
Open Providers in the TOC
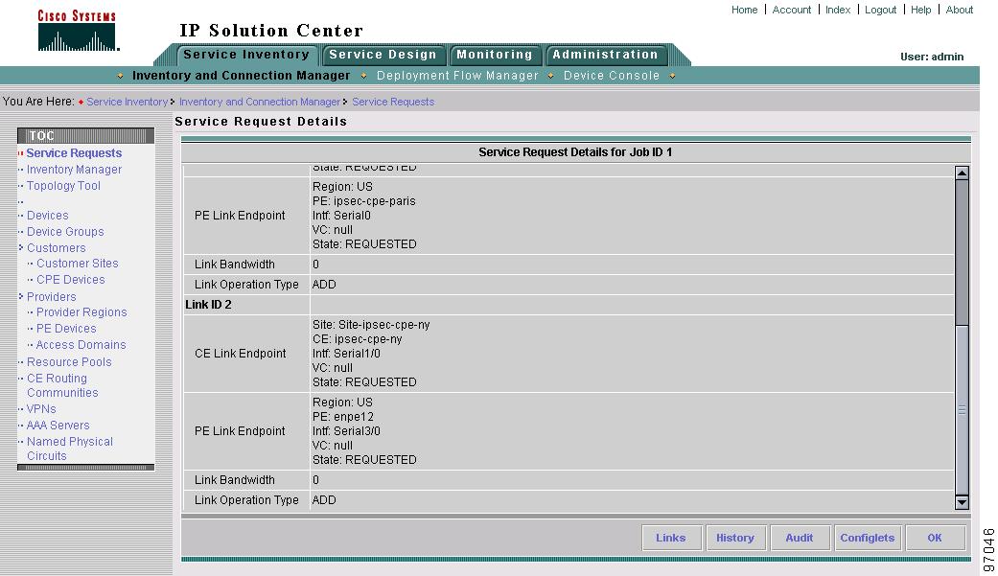[52, 296]
